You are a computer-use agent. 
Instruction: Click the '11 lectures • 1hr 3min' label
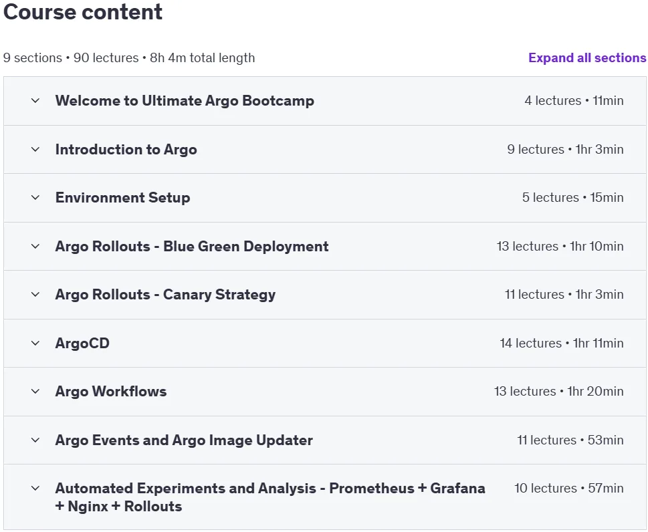(564, 295)
